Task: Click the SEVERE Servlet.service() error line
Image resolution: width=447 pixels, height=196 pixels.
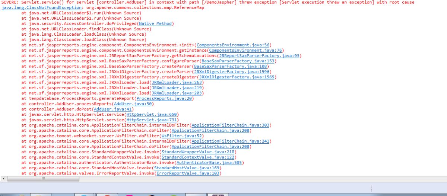Action: (208, 2)
